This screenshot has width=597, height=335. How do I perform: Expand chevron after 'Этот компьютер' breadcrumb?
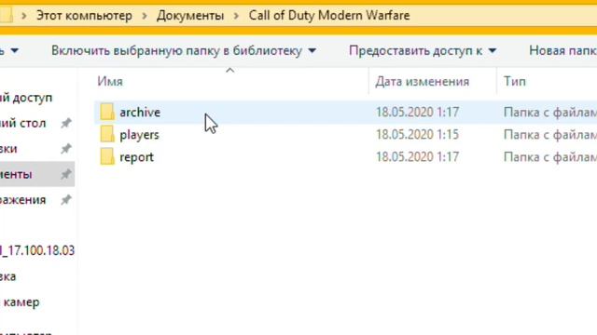click(x=145, y=16)
